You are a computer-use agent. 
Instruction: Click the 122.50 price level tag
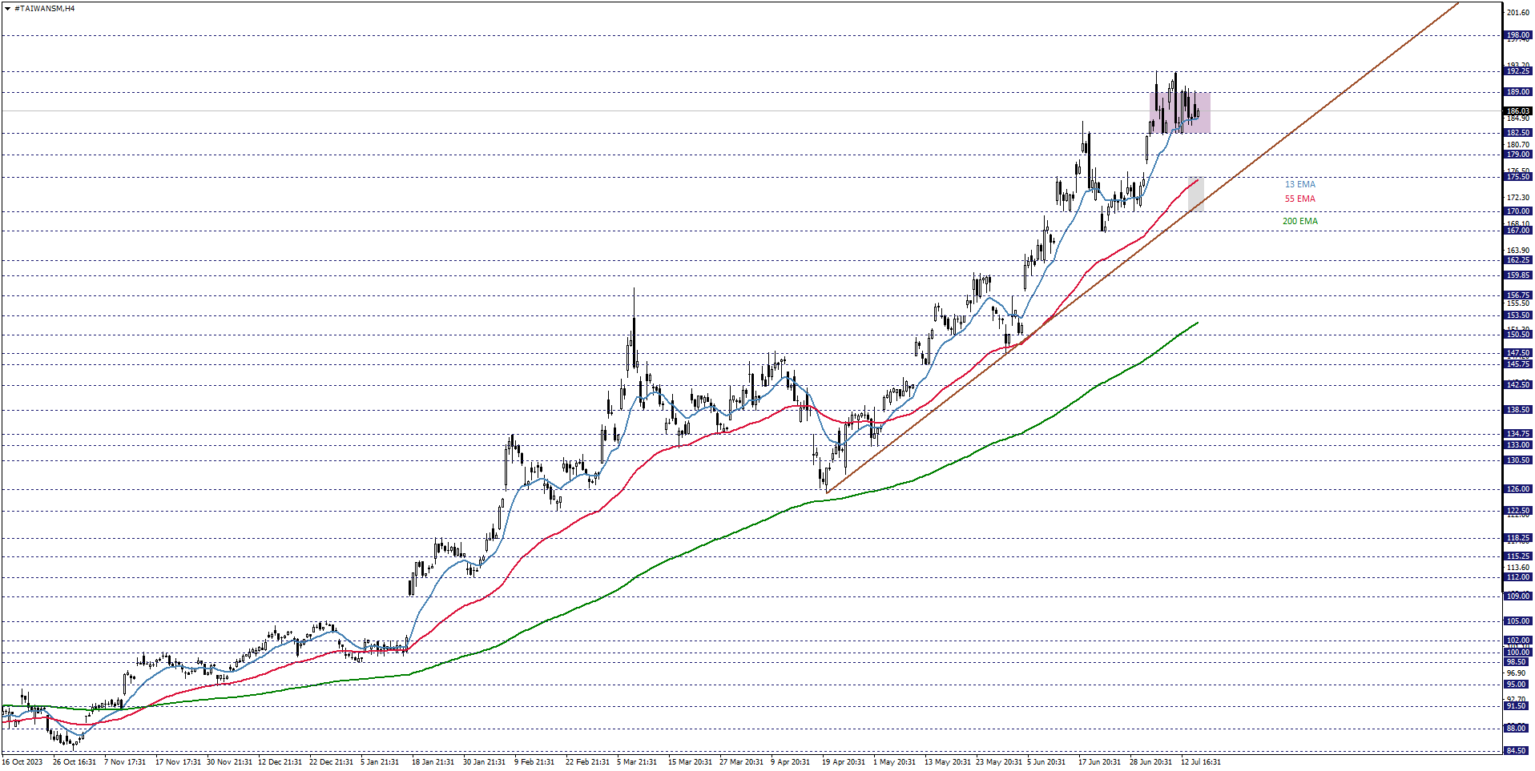(x=1518, y=511)
